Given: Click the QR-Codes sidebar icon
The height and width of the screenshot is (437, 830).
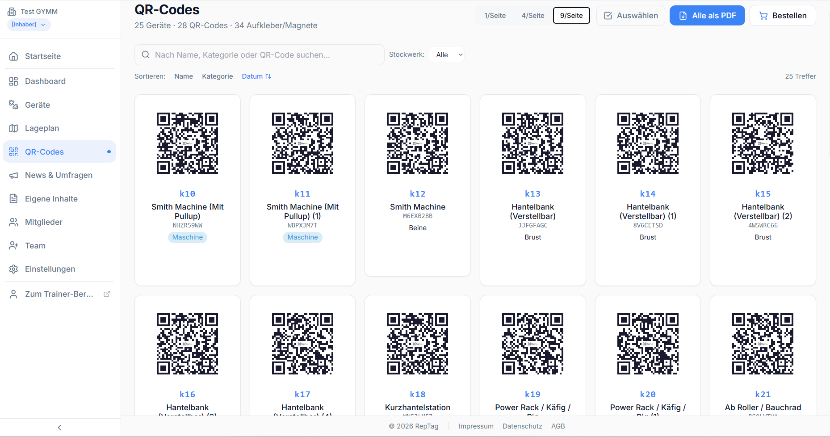Looking at the screenshot, I should (14, 152).
